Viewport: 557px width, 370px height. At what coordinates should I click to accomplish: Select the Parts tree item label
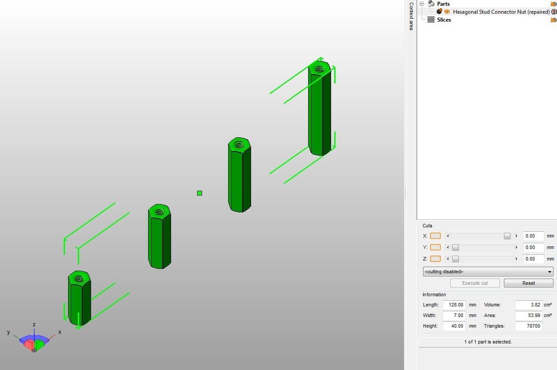pos(443,4)
